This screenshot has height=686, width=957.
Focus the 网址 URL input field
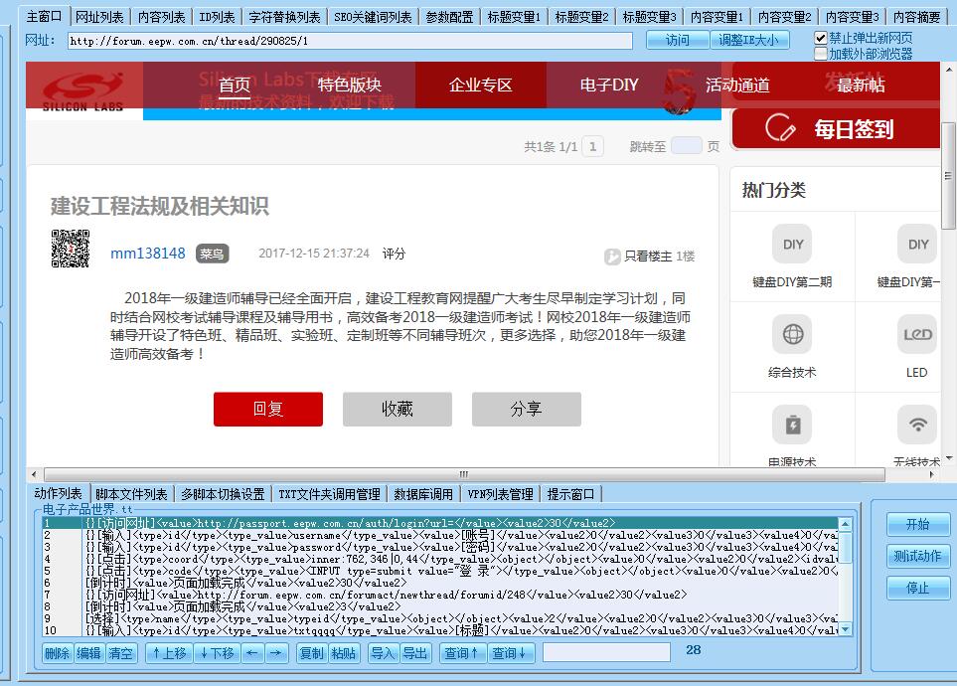point(350,41)
